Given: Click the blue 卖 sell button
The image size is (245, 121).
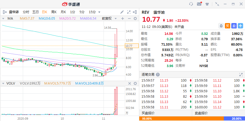Looking at the screenshot, I should point(234,26).
